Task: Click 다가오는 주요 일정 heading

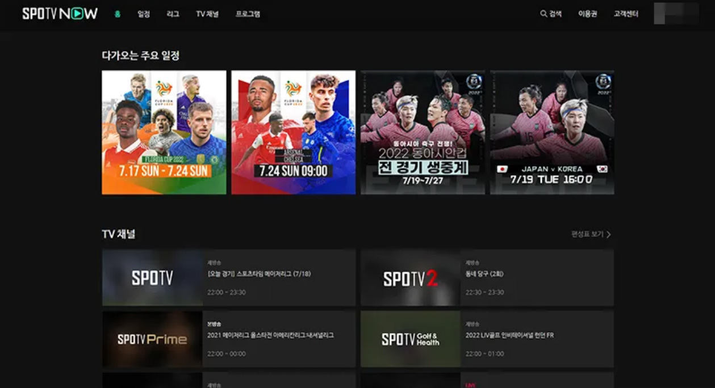Action: (x=141, y=56)
